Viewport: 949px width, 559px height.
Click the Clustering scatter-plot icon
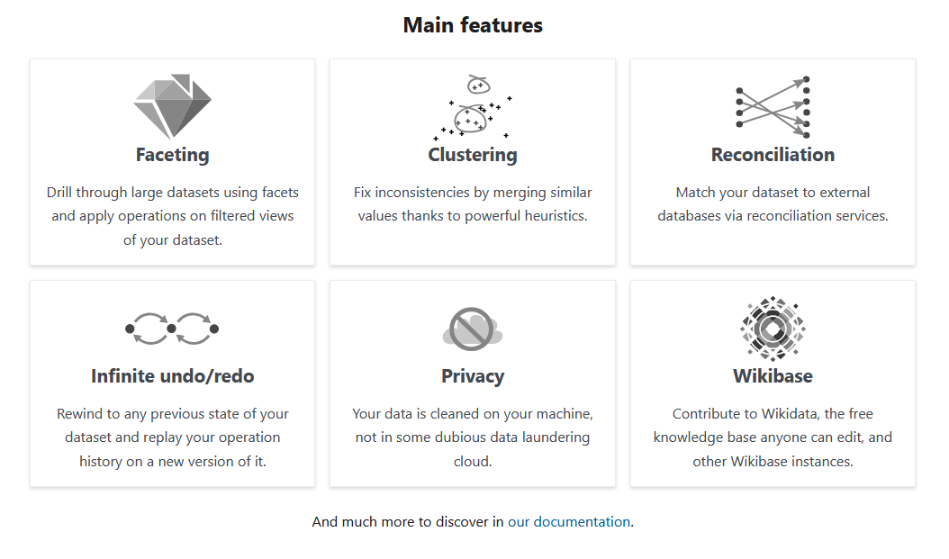click(473, 108)
